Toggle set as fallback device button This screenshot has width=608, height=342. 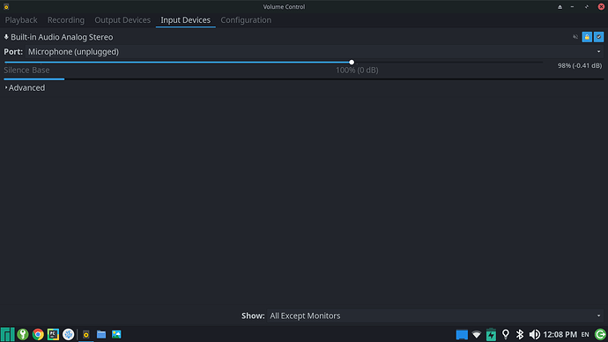(598, 37)
